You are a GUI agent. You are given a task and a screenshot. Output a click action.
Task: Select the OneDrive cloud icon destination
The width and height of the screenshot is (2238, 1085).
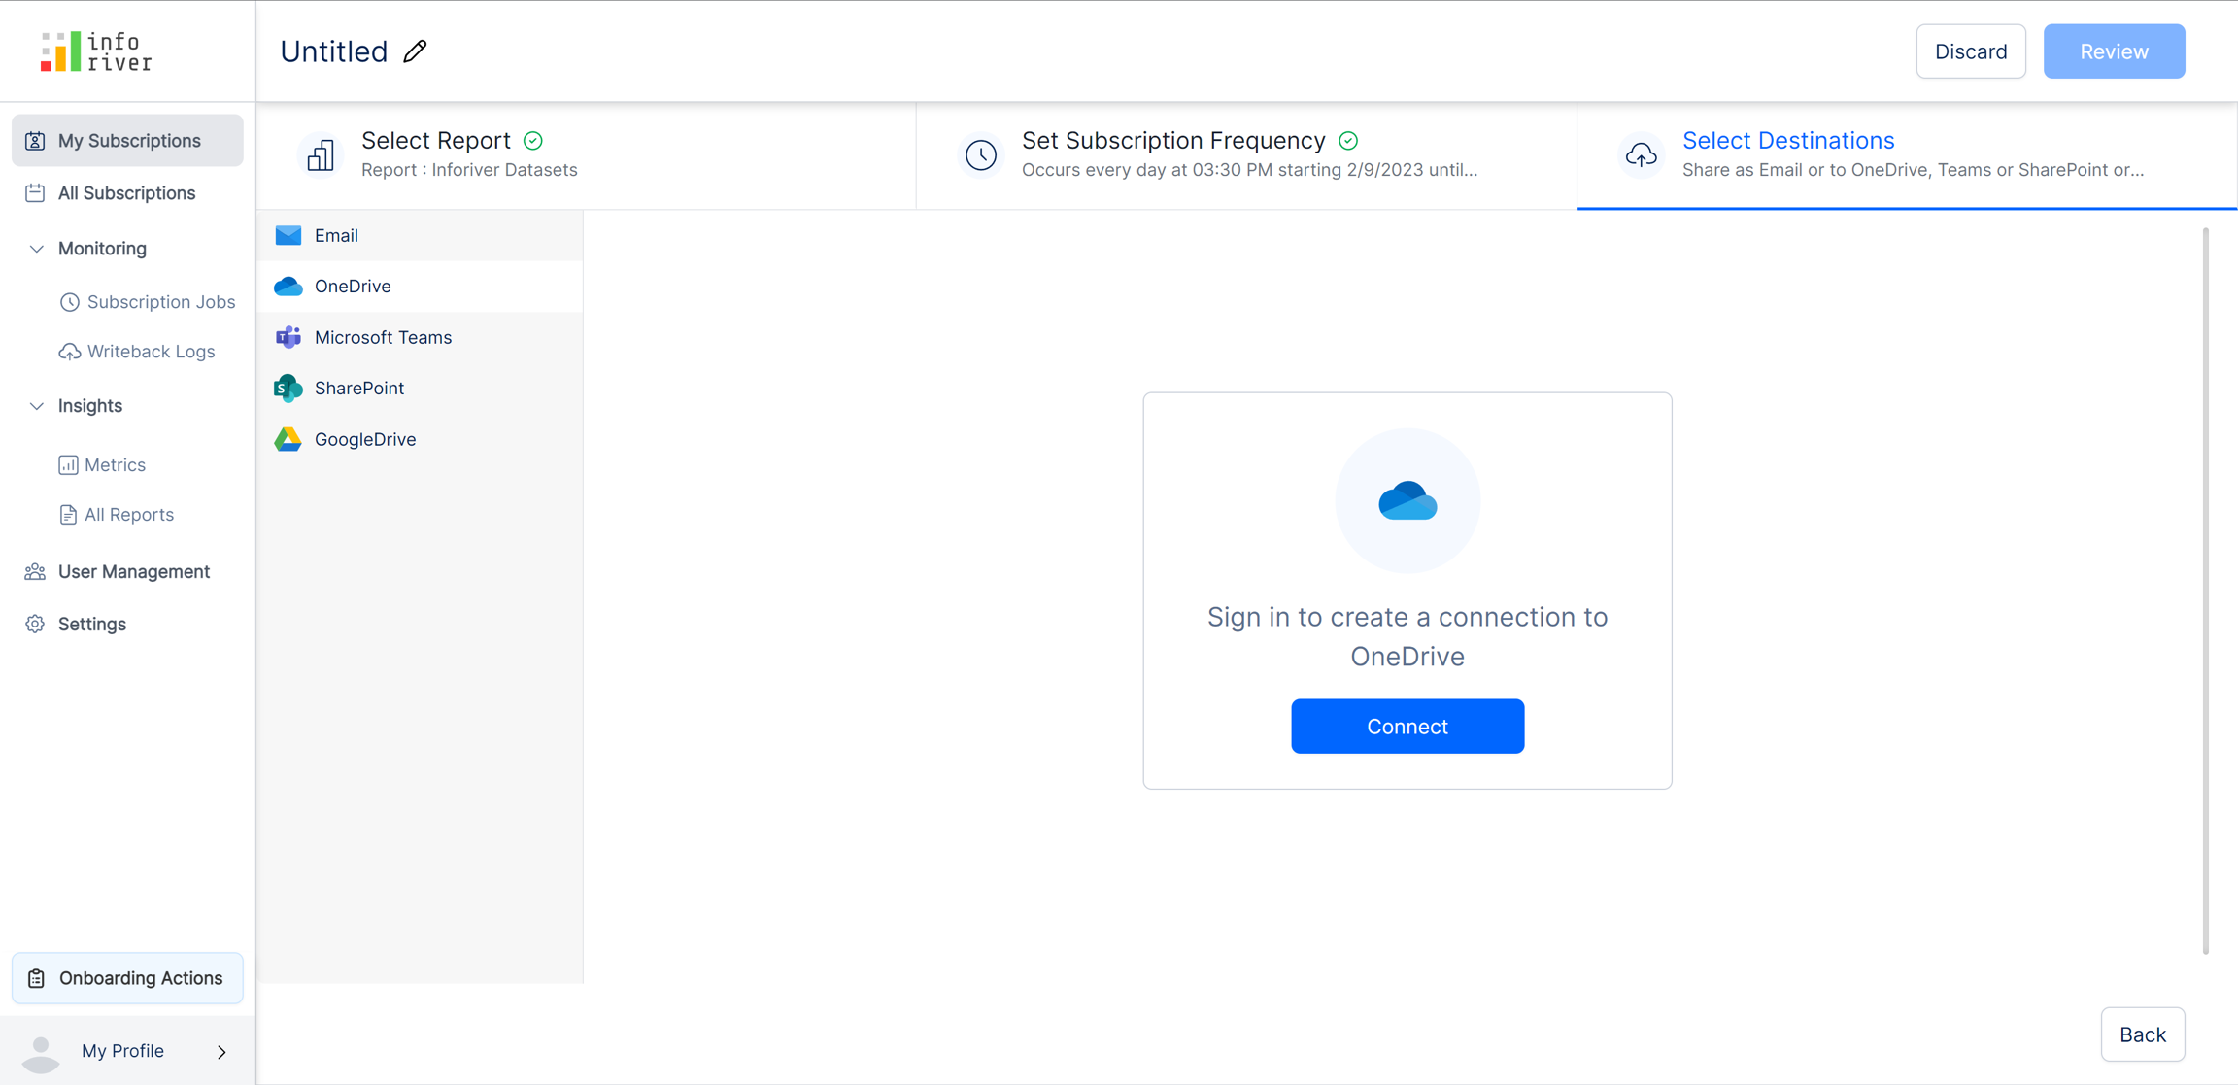point(288,287)
